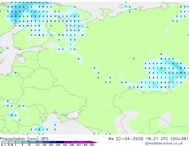Click the '18..21 UTC' time range text
Image resolution: width=189 pixels, height=146 pixels.
point(158,139)
